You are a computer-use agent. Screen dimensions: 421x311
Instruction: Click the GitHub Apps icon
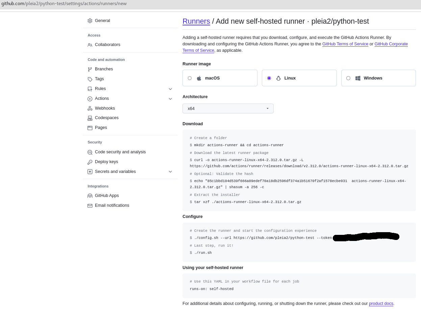(x=90, y=196)
